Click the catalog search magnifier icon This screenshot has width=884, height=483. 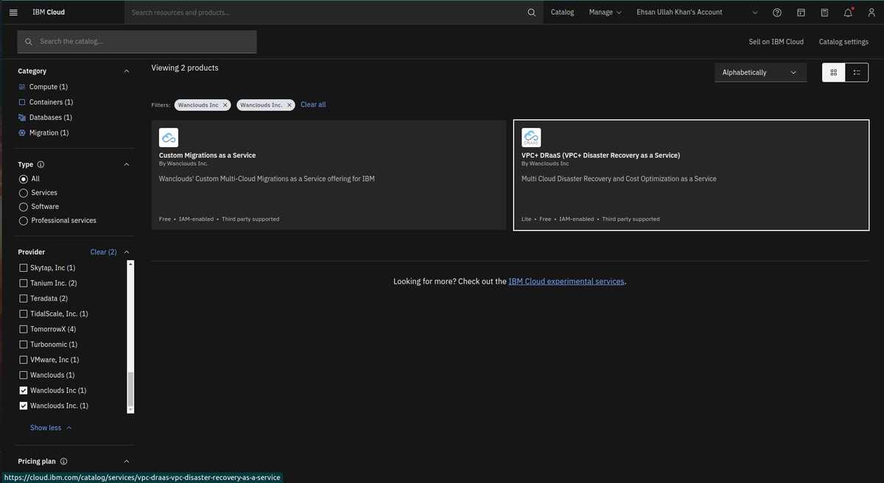(x=29, y=42)
